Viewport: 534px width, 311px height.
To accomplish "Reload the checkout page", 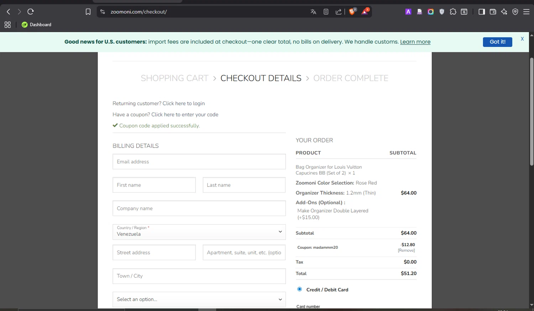I will [31, 12].
